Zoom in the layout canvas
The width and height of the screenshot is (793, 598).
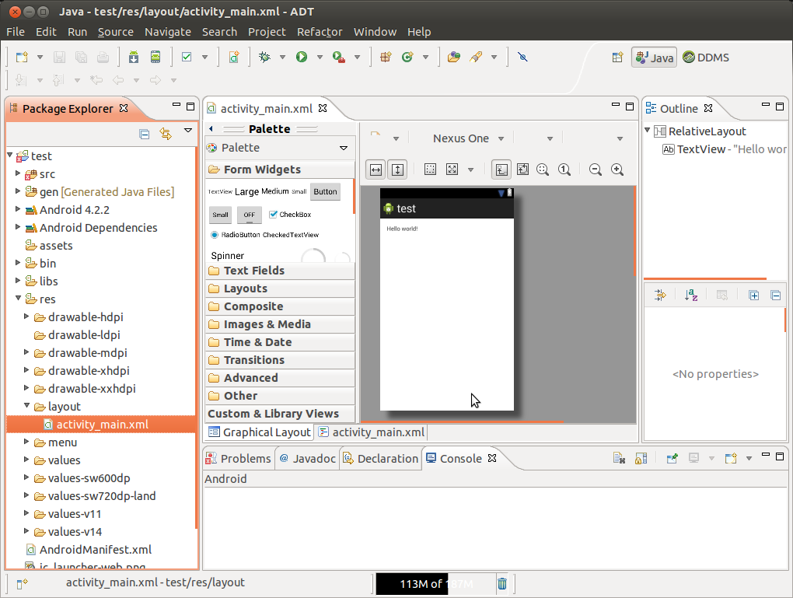(617, 170)
